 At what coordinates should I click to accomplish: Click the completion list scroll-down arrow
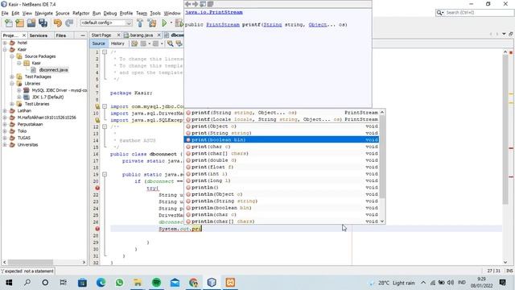pos(382,222)
